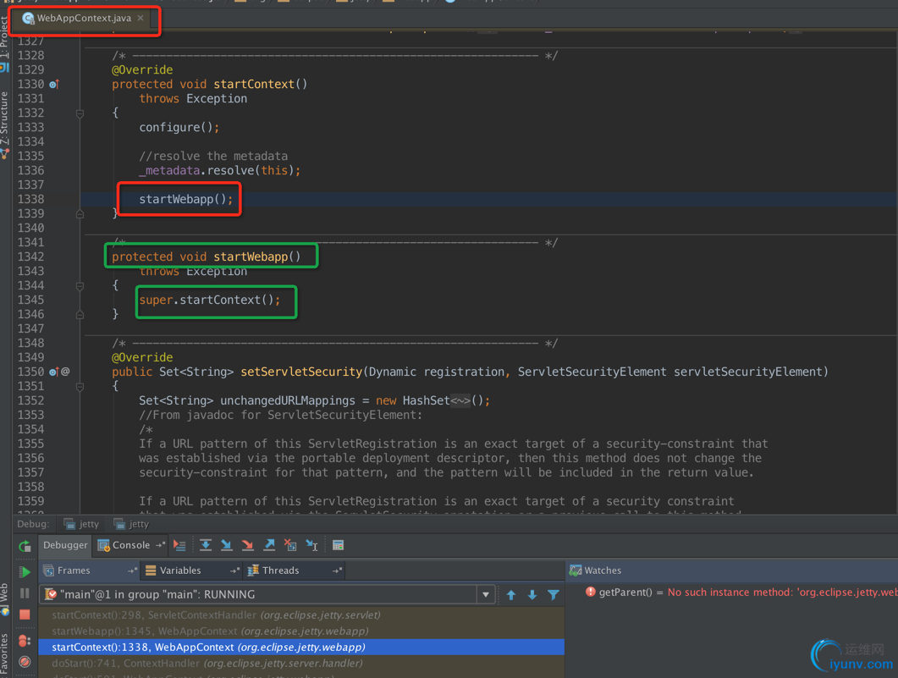Click the override marker on line 1350
Image resolution: width=898 pixels, height=678 pixels.
[54, 372]
